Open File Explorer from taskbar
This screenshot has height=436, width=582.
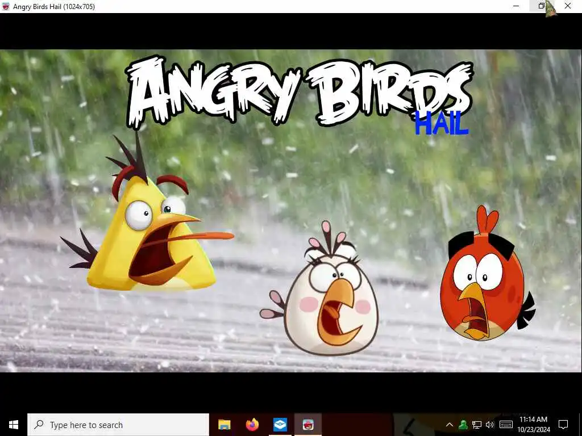point(224,425)
